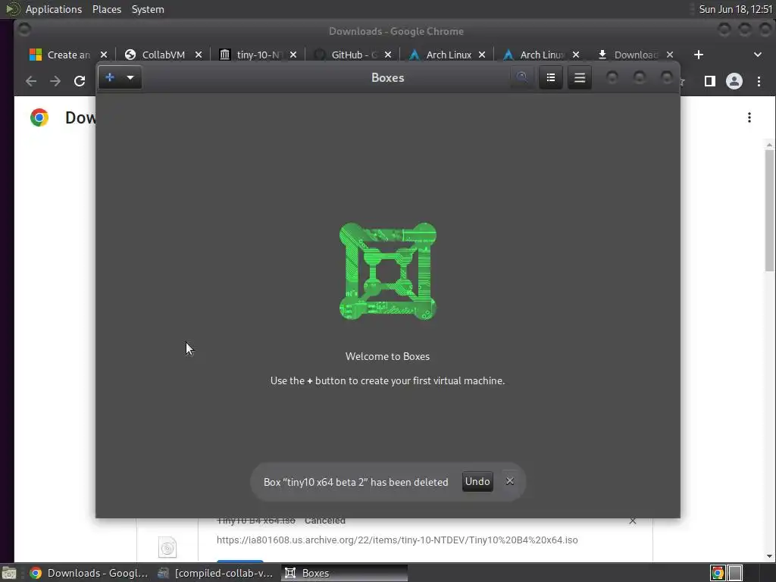The image size is (776, 582).
Task: Click Chrome Downloads page vertical scrollbar
Action: (770, 211)
